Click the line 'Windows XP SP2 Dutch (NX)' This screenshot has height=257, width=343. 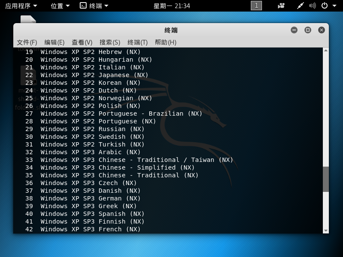click(x=89, y=90)
